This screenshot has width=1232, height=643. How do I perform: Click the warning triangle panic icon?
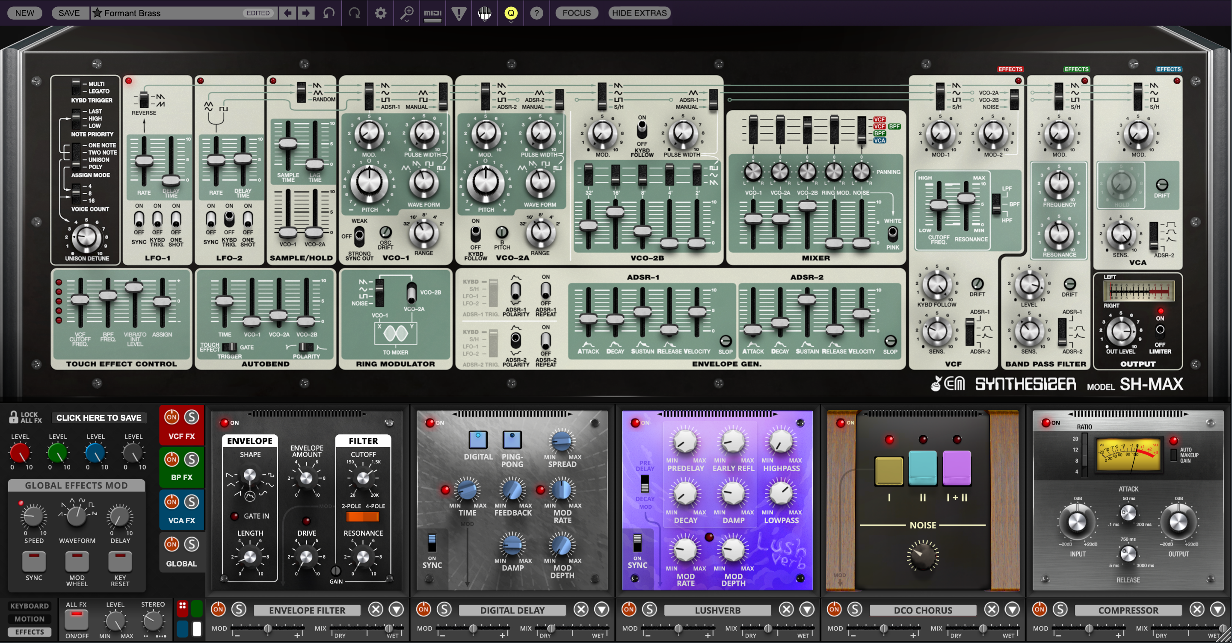click(x=459, y=13)
